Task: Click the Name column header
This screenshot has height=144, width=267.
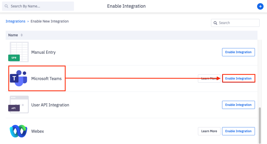Action: [x=13, y=35]
